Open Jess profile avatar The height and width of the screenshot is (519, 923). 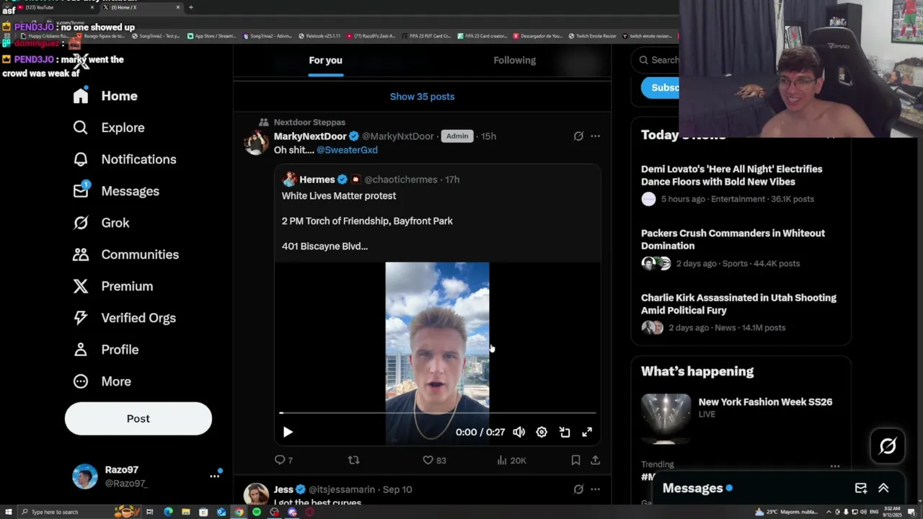(x=257, y=494)
